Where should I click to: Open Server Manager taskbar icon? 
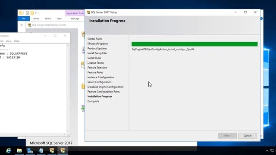point(30,151)
